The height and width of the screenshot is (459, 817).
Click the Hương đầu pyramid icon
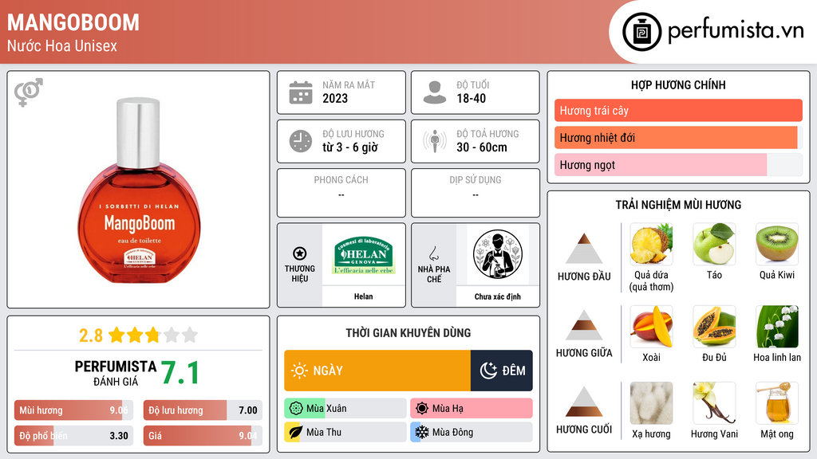[x=584, y=249]
